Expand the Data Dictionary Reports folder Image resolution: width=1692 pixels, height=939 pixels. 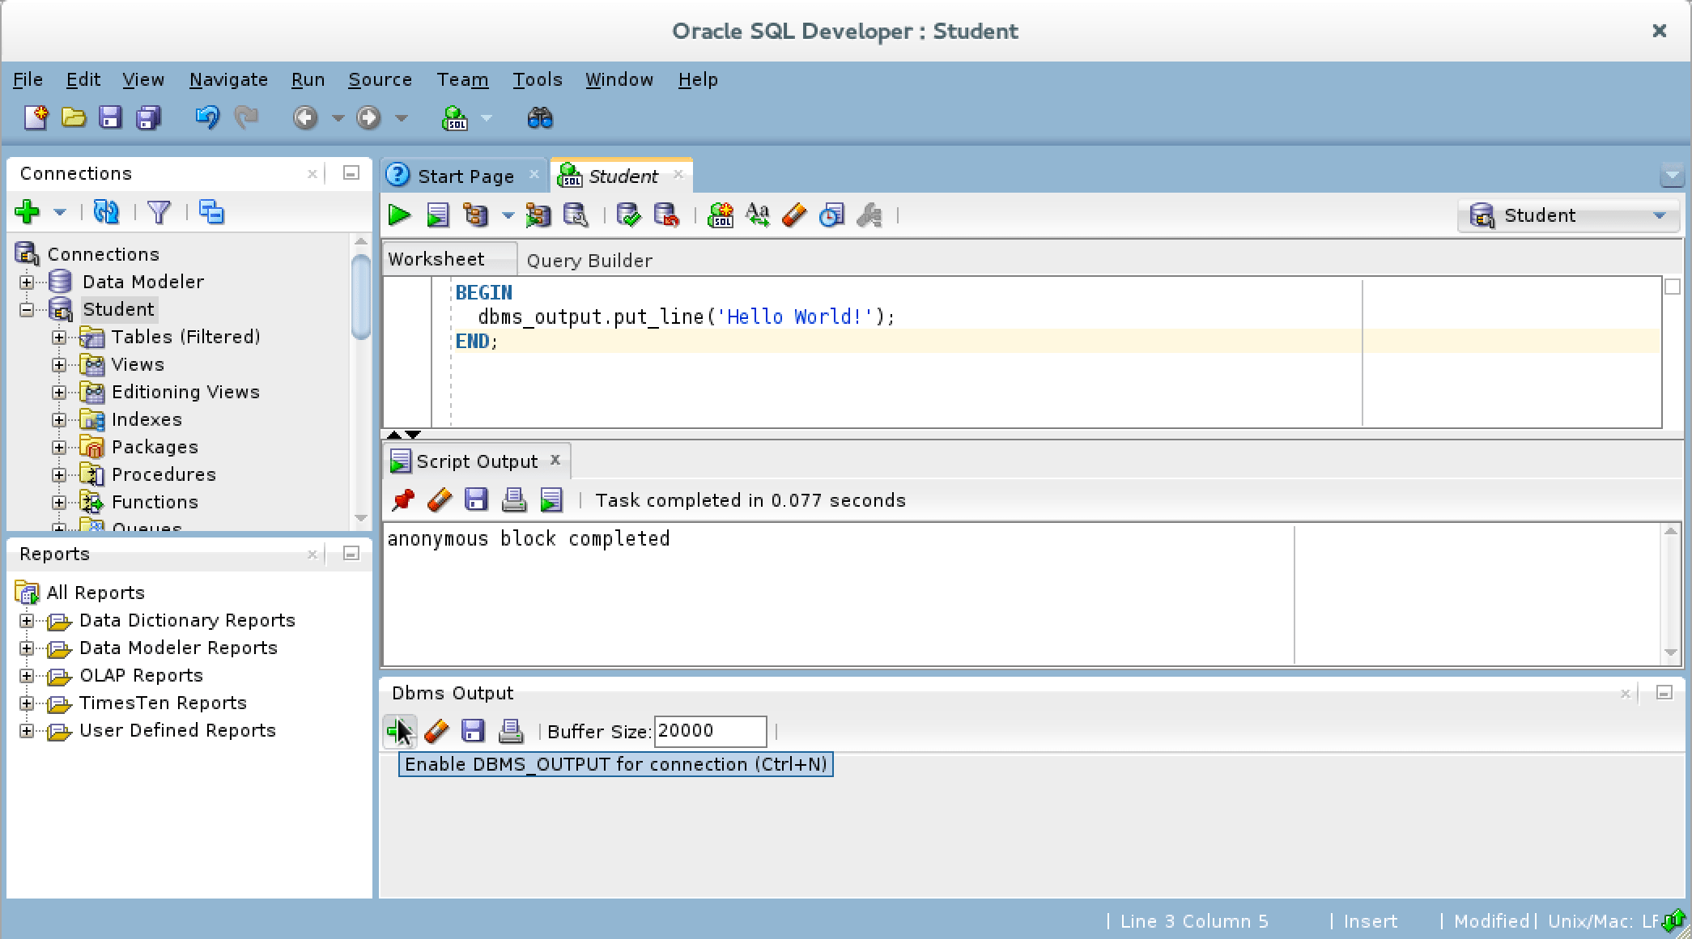click(27, 621)
